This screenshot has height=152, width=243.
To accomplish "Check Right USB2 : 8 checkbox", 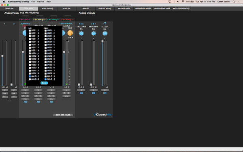I will click(45, 73).
